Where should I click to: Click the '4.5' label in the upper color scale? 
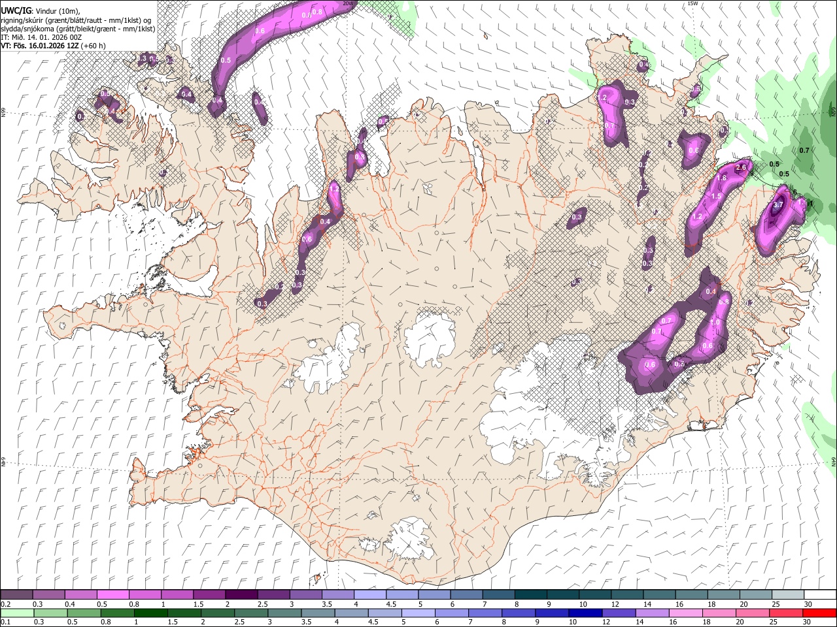[392, 604]
